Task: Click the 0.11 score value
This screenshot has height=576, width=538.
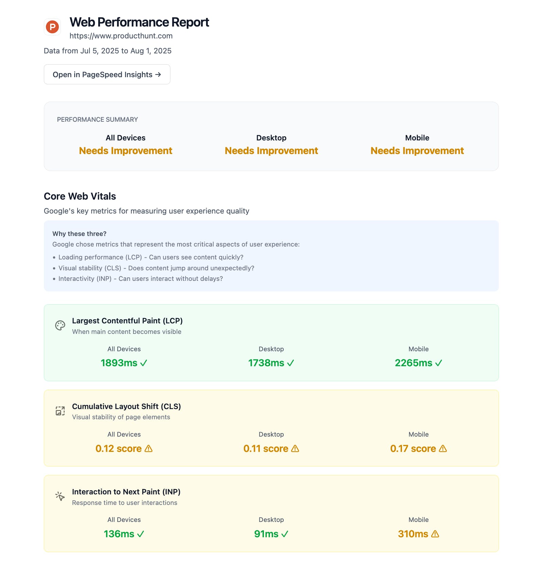Action: coord(266,448)
